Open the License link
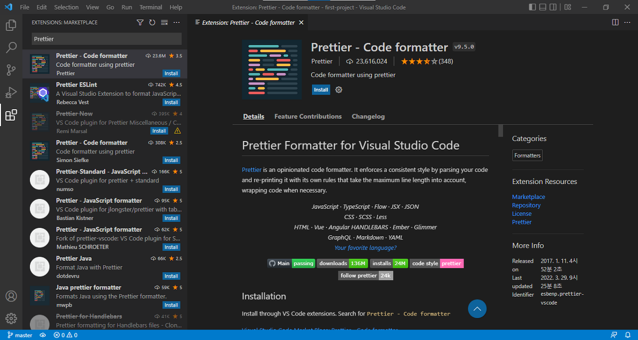This screenshot has width=638, height=340. pyautogui.click(x=522, y=214)
